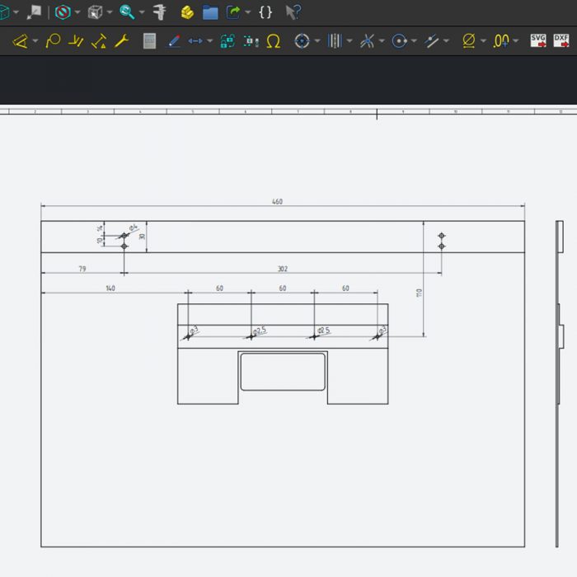Select the caliper measure tool
Screen dimensions: 577x577
tap(160, 12)
